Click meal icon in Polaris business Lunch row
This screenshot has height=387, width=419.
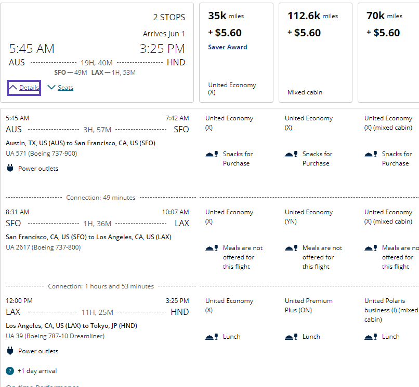pos(370,337)
